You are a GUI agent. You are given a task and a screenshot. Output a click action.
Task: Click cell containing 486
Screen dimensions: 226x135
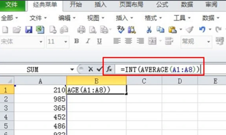click(x=40, y=126)
